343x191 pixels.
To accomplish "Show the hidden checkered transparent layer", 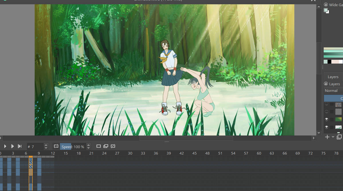I will pos(327,112).
